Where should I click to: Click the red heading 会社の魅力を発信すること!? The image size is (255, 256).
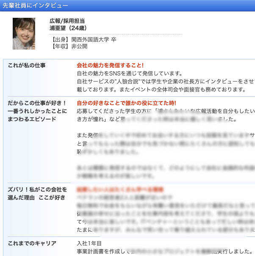[x=110, y=65]
